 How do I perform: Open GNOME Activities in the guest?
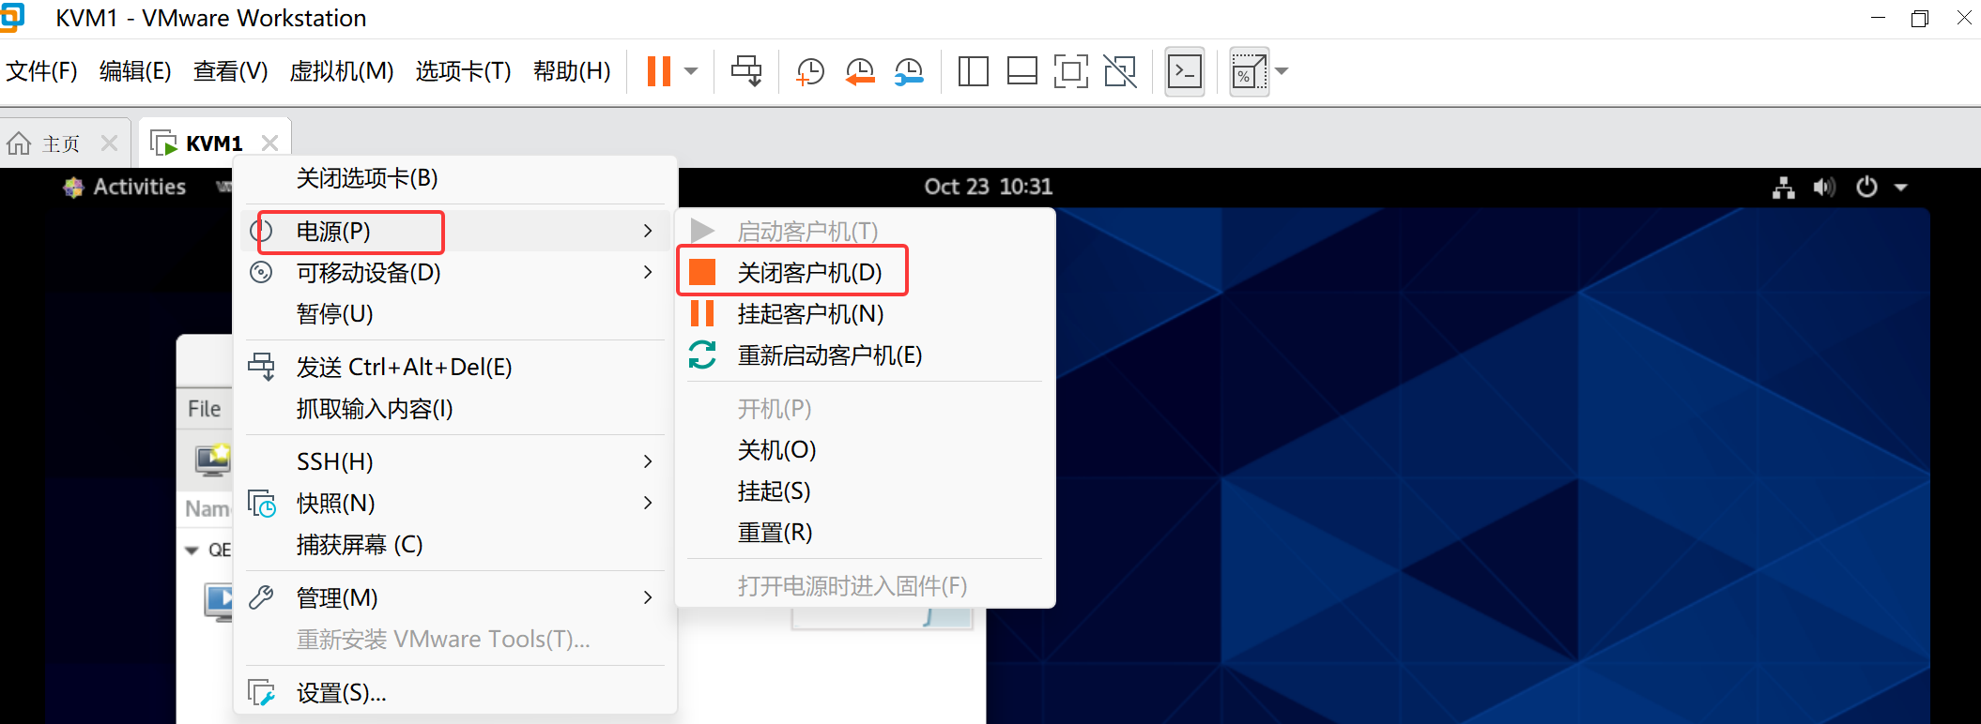124,187
